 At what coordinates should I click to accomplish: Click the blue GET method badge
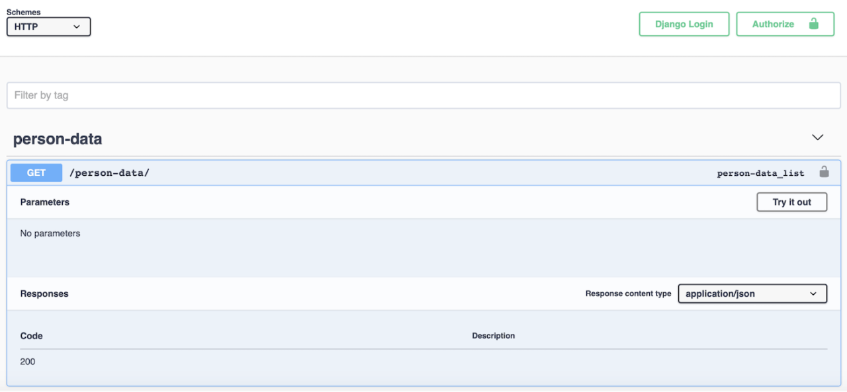pos(36,173)
